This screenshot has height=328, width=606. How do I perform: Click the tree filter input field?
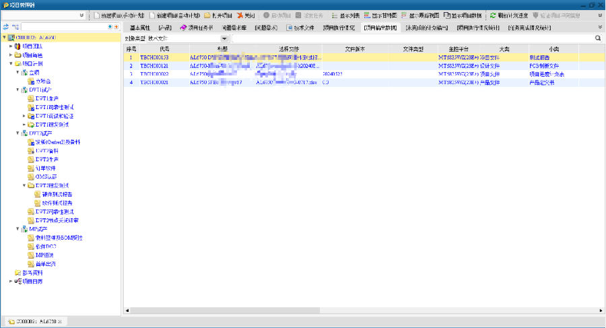(x=65, y=27)
